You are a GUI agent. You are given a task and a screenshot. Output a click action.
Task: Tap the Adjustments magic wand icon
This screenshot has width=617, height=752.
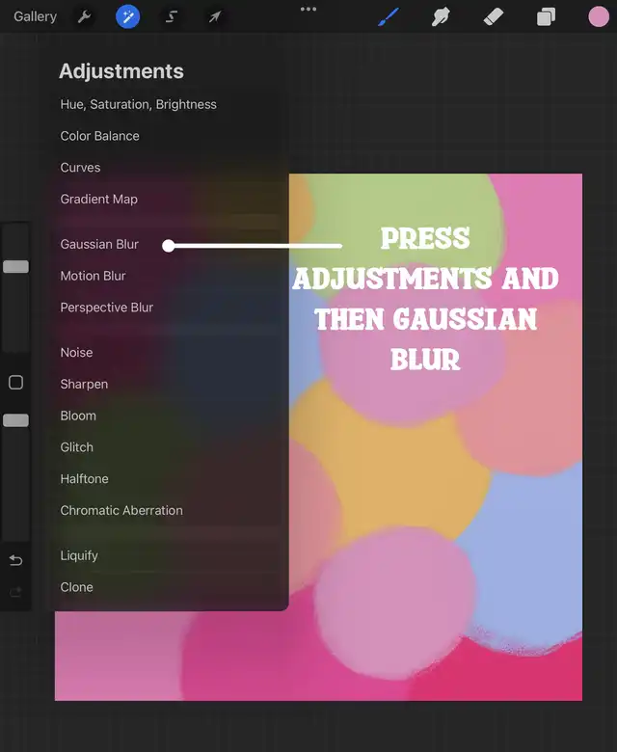coord(128,16)
